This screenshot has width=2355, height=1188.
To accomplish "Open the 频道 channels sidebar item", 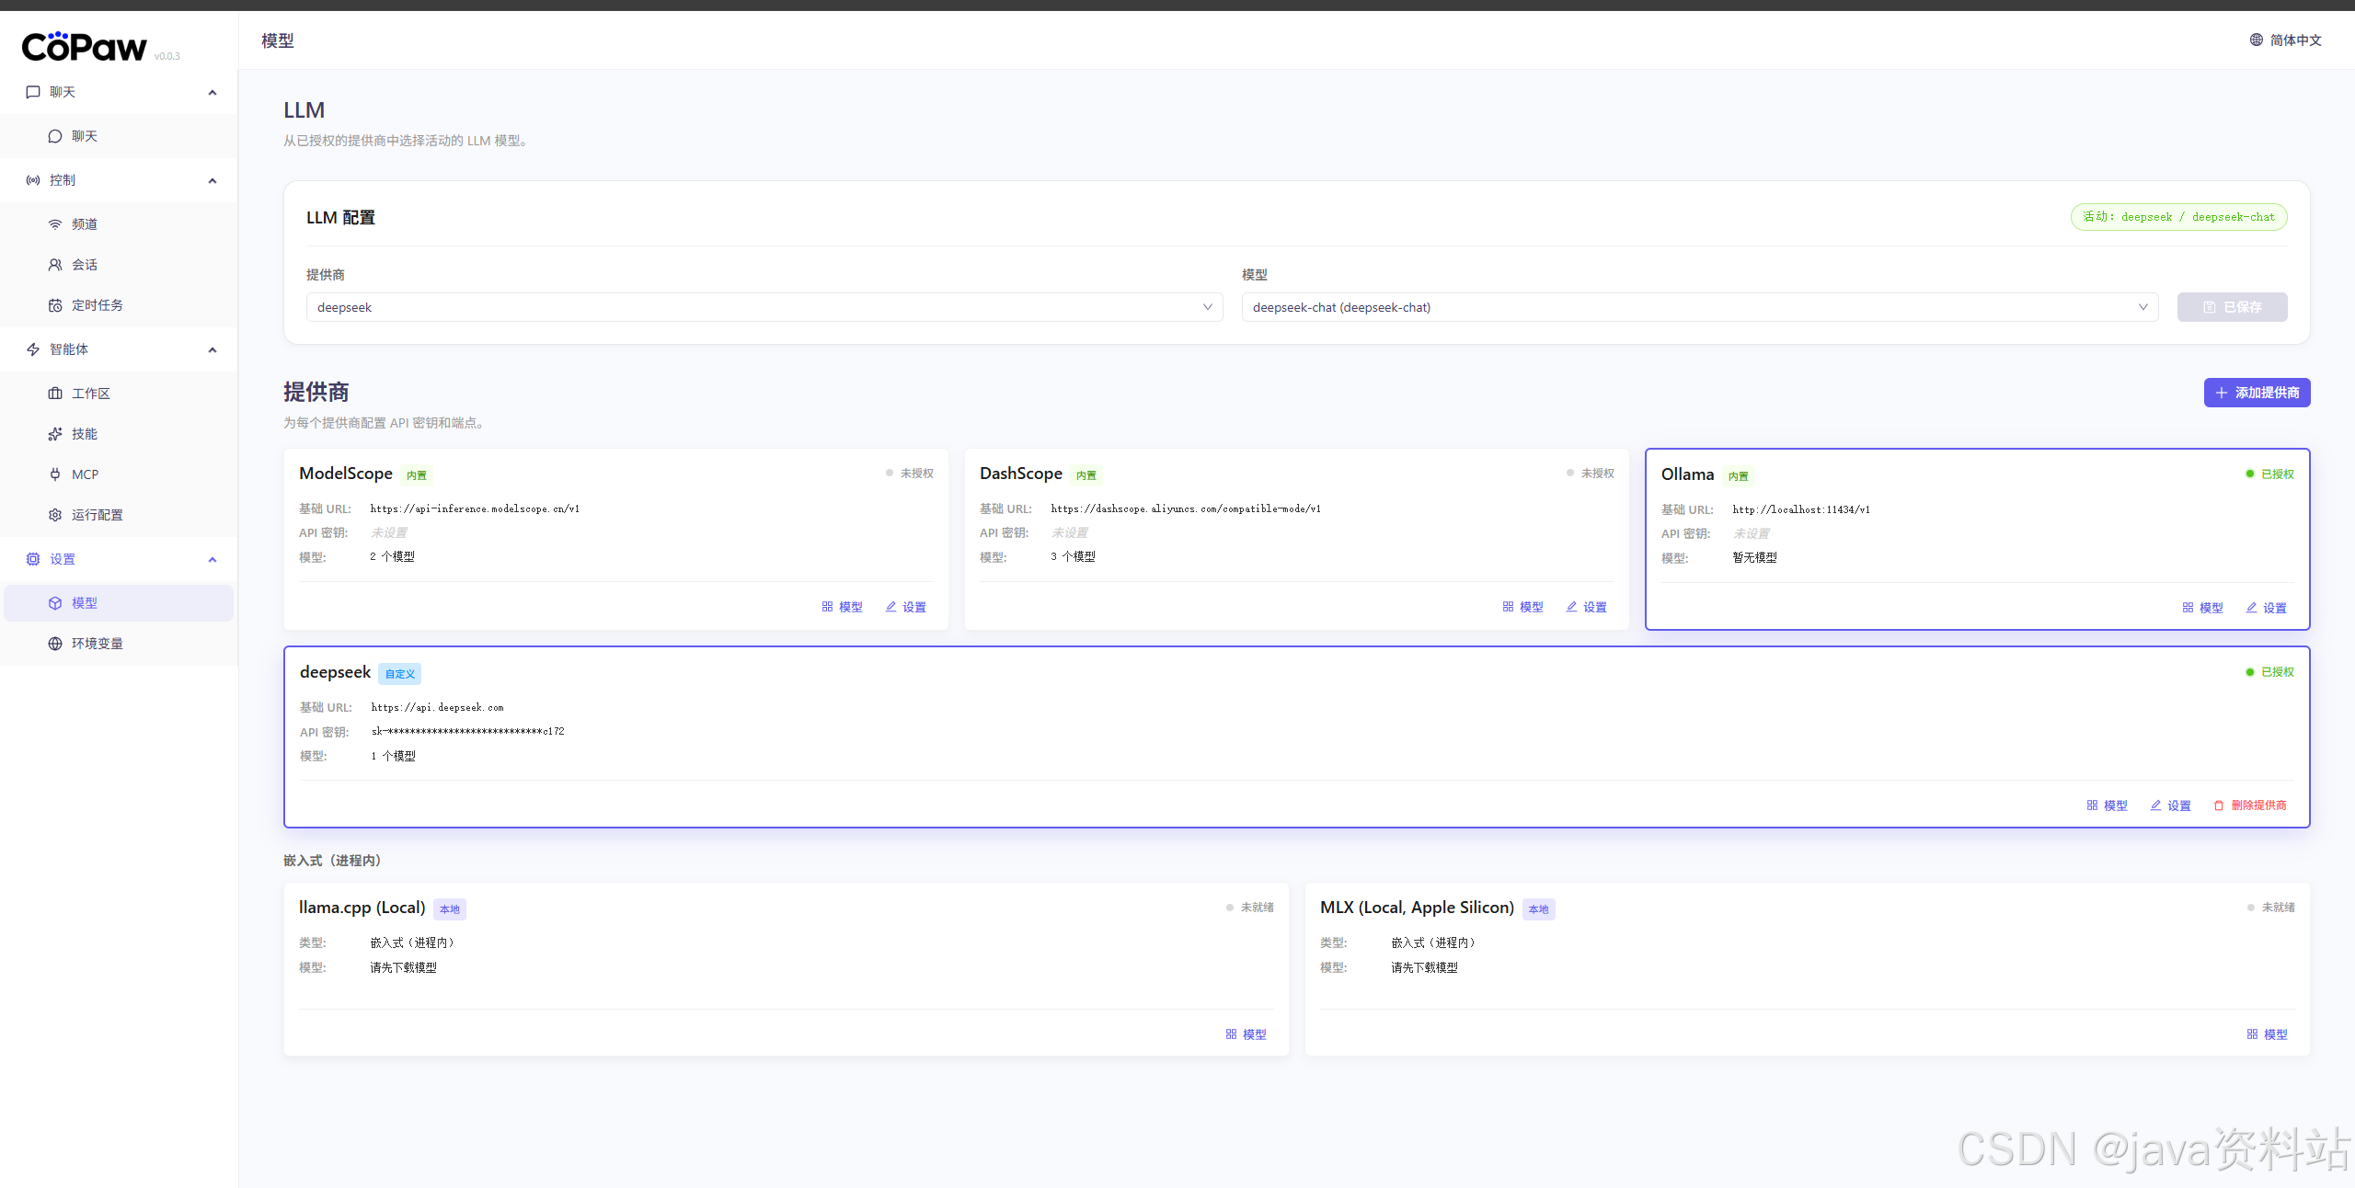I will [x=85, y=224].
